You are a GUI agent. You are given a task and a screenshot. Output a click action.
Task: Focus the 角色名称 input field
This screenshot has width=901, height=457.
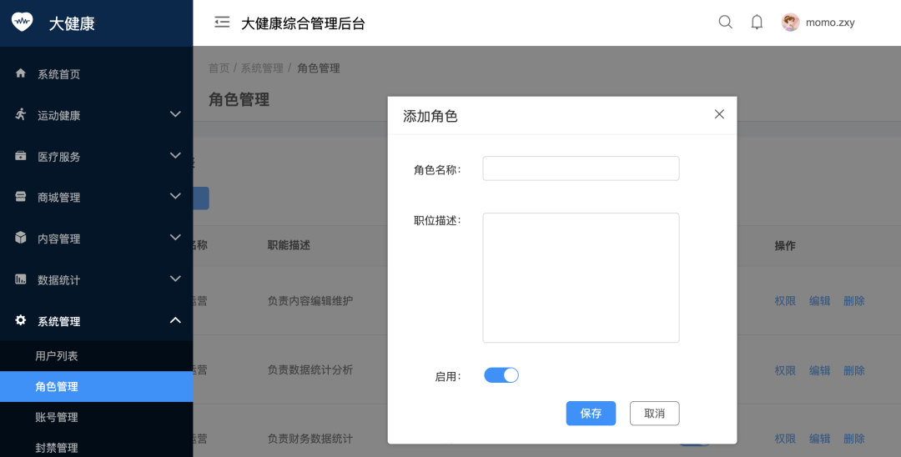coord(581,168)
